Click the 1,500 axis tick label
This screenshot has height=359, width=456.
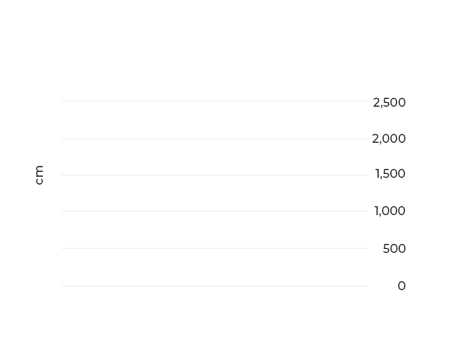pos(390,174)
